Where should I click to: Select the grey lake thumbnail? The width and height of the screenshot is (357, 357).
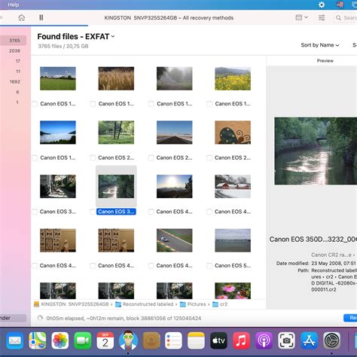[x=233, y=240]
